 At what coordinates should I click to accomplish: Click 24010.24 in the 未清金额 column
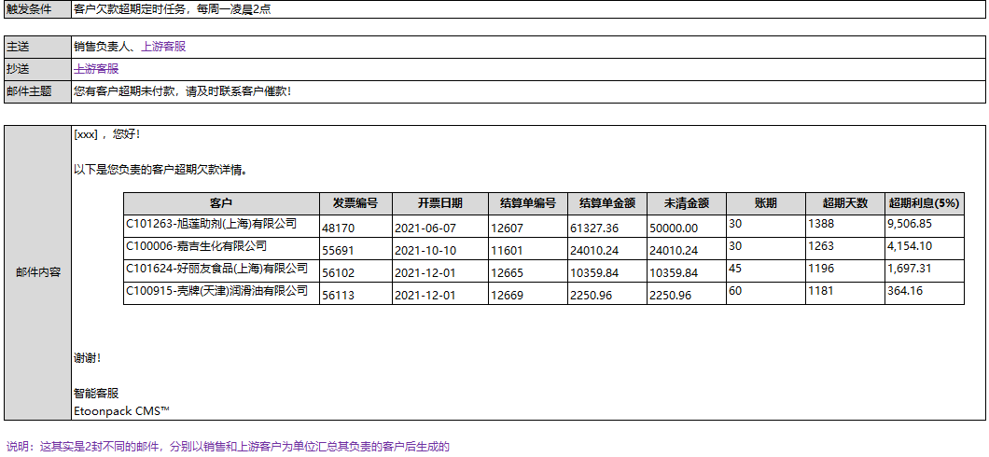[674, 250]
